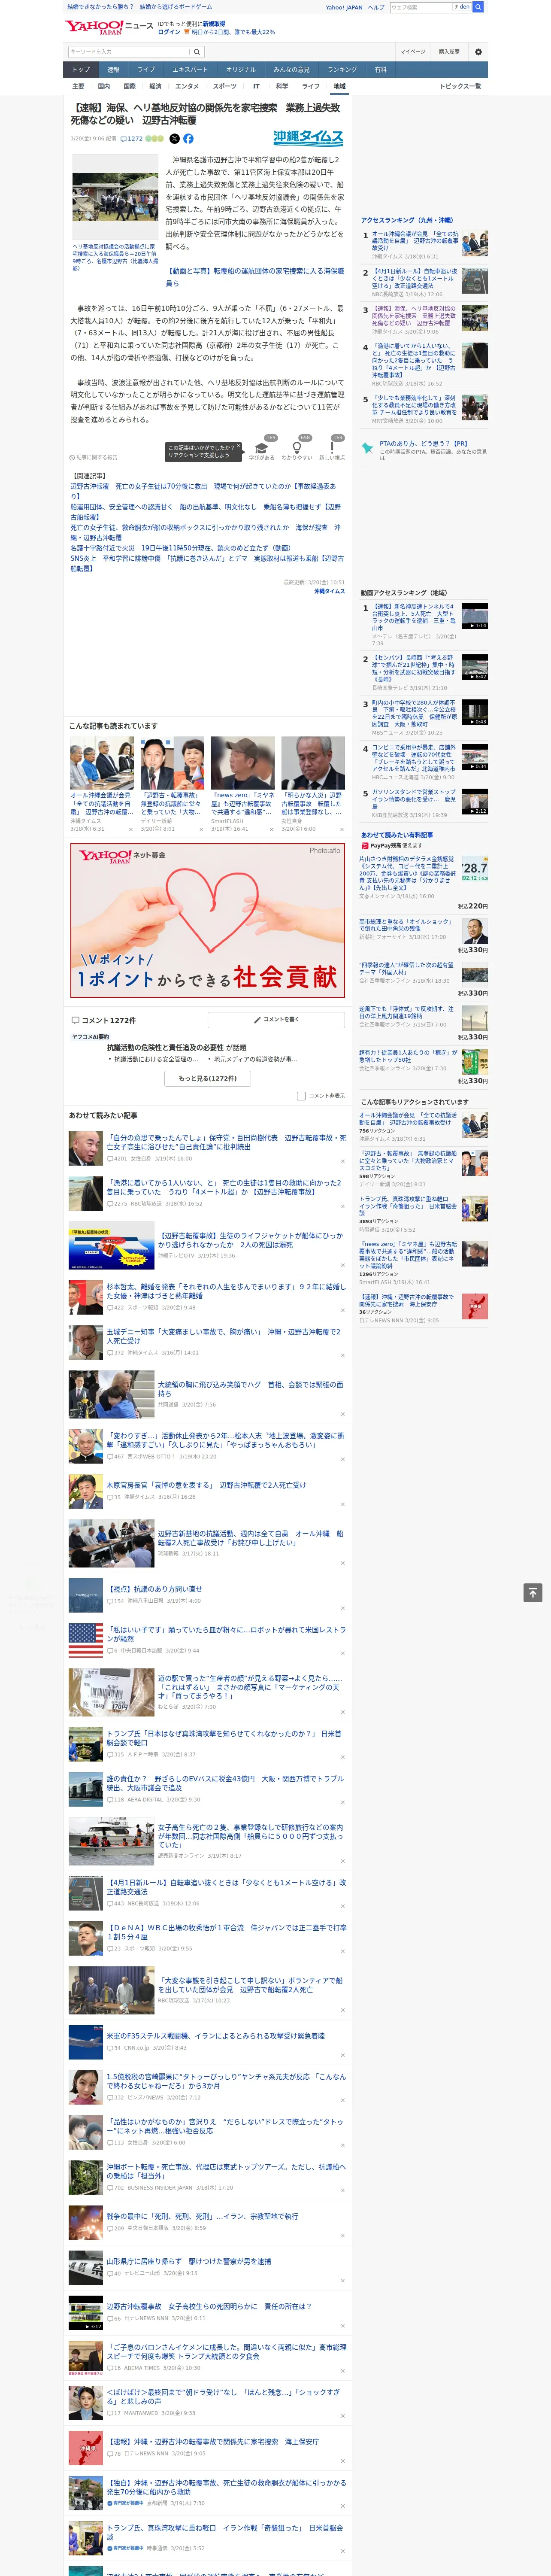Select the 地域 category
This screenshot has width=551, height=2576.
pyautogui.click(x=340, y=86)
